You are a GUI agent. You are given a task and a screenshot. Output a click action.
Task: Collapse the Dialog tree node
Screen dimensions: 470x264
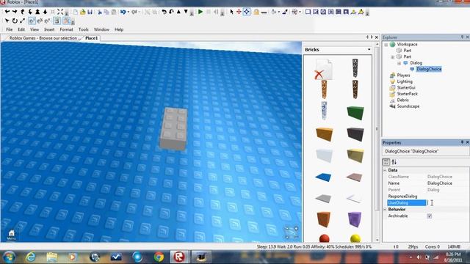pyautogui.click(x=399, y=63)
